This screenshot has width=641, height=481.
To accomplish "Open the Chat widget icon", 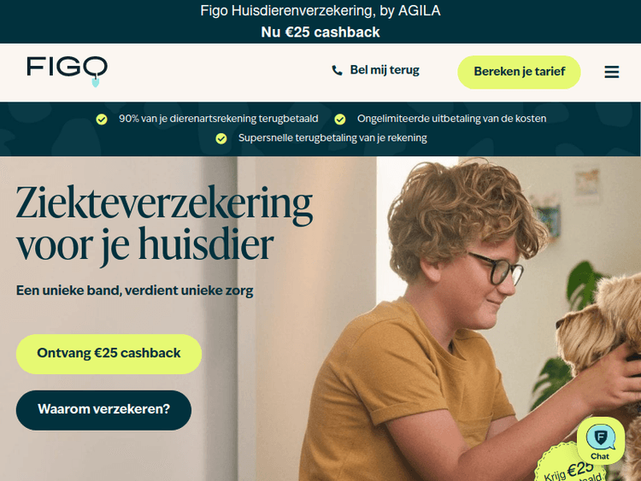I will click(601, 441).
